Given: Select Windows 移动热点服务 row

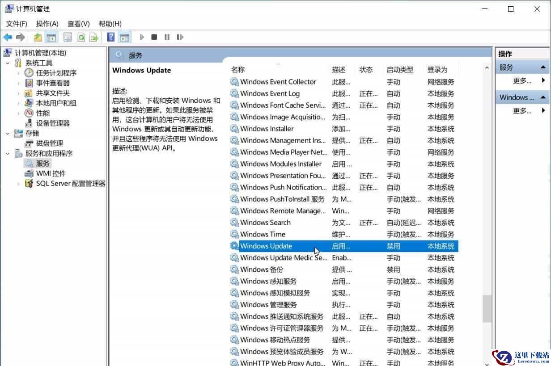Looking at the screenshot, I should click(343, 340).
